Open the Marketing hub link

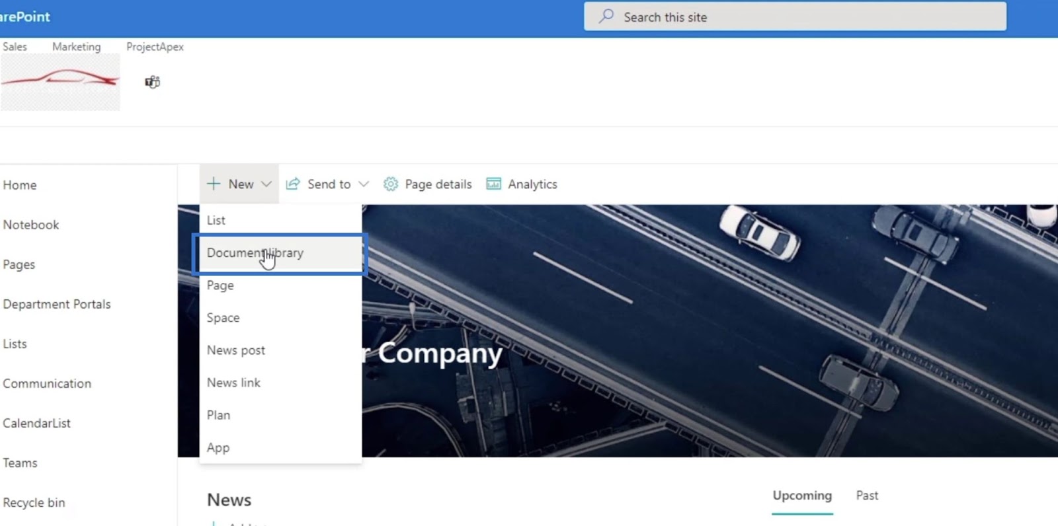click(x=77, y=46)
